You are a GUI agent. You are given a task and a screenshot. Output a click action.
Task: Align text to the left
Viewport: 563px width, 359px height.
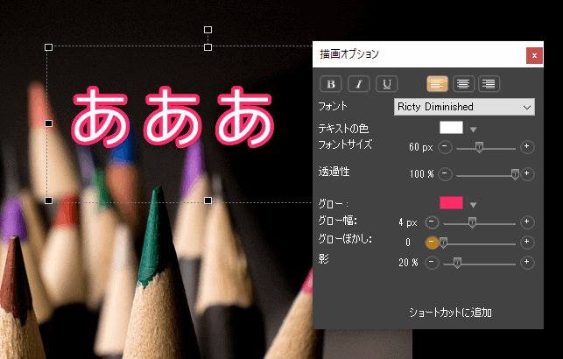[x=437, y=84]
